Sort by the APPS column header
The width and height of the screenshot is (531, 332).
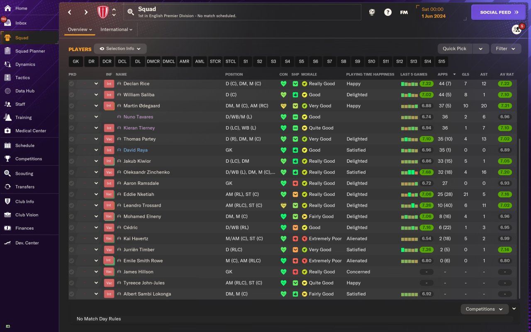click(x=443, y=74)
